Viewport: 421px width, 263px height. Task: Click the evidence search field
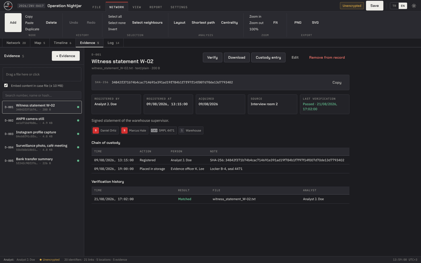42,95
